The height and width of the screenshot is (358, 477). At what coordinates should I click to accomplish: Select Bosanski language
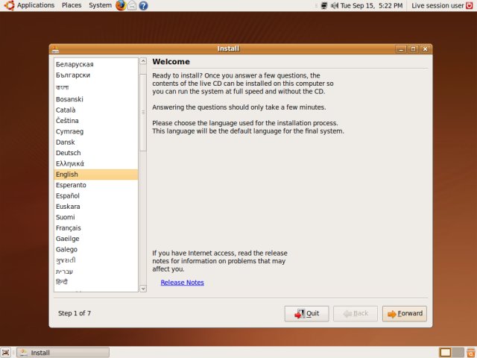coord(96,99)
